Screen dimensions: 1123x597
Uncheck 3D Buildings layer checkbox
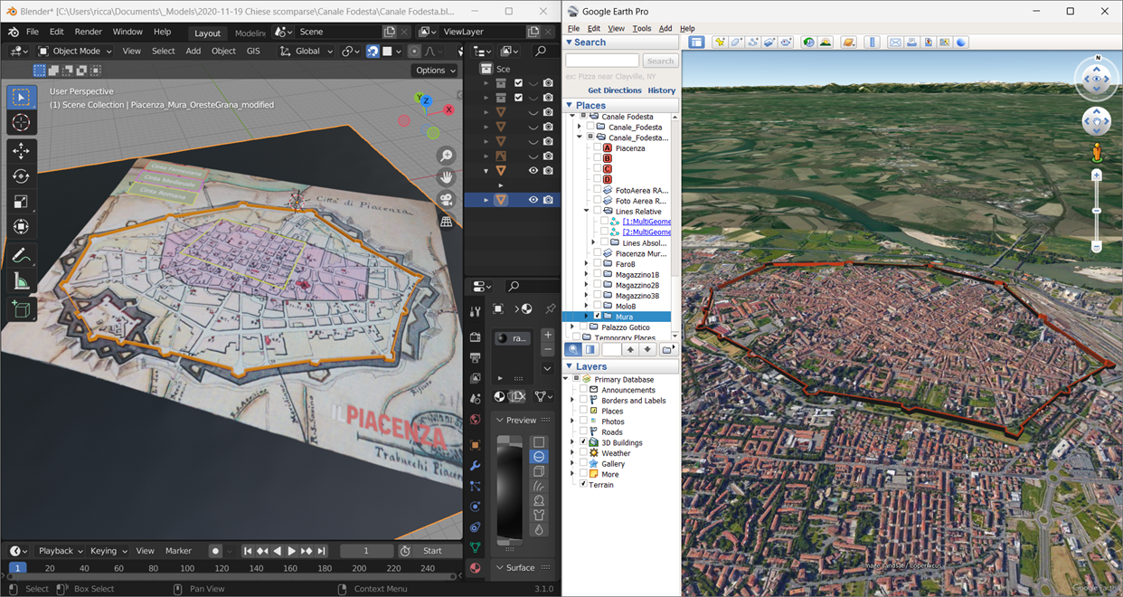[583, 442]
